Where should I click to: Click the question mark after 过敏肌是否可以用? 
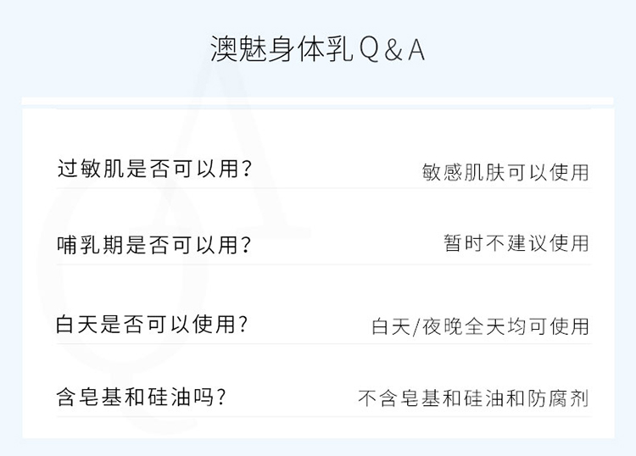pyautogui.click(x=246, y=169)
